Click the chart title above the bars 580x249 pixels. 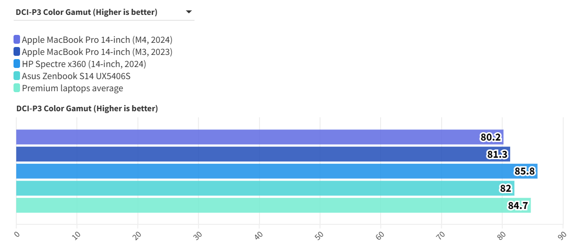coord(87,108)
